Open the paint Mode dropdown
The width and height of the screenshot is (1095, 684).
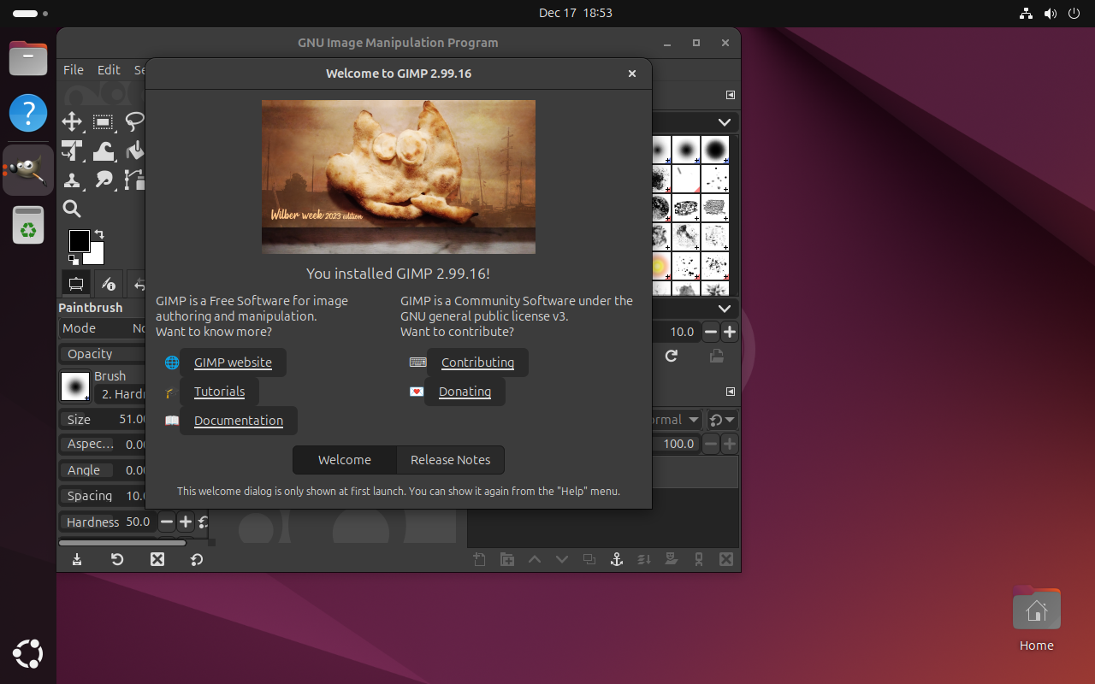tap(103, 328)
